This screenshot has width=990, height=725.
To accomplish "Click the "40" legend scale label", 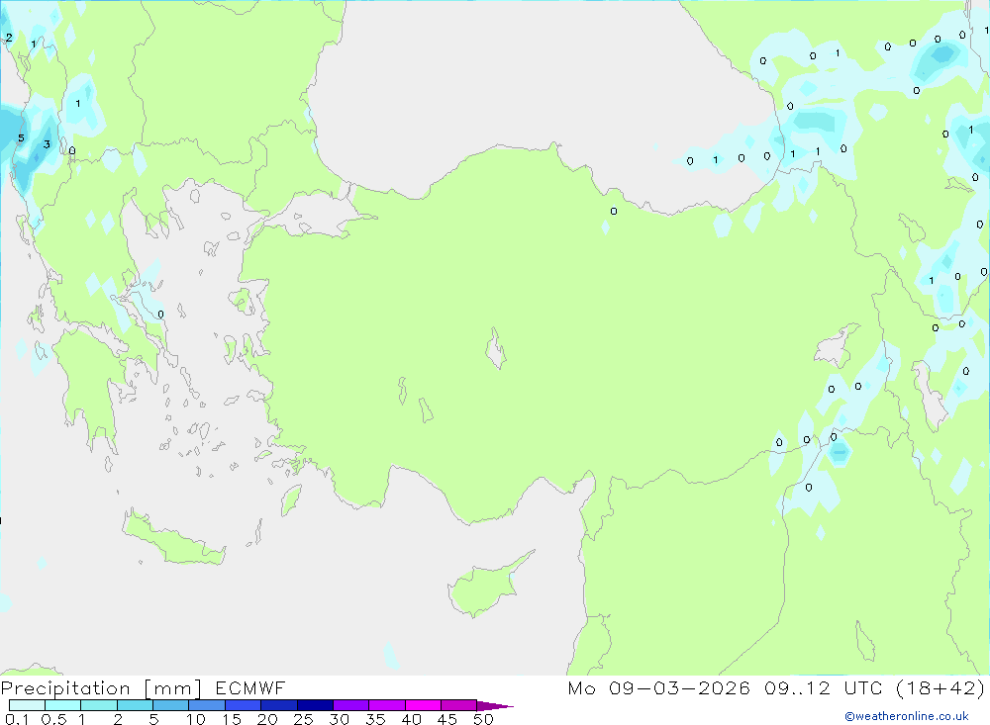I will pyautogui.click(x=412, y=719).
